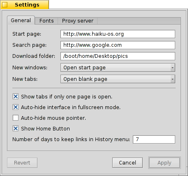Switch to the General tab

coord(21,21)
